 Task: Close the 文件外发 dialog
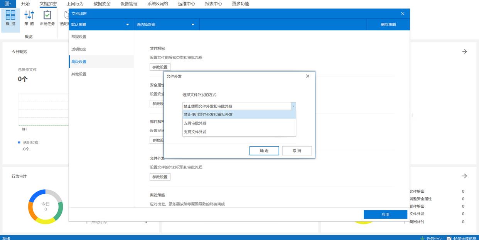click(x=307, y=76)
